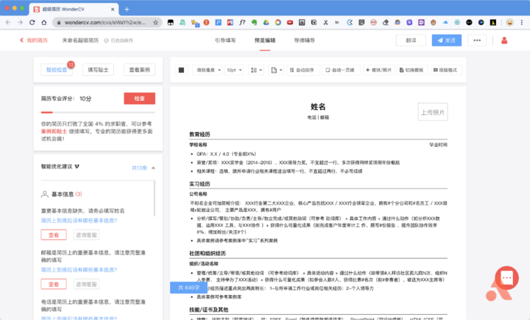Open the line spacing dropdown

pyautogui.click(x=256, y=70)
